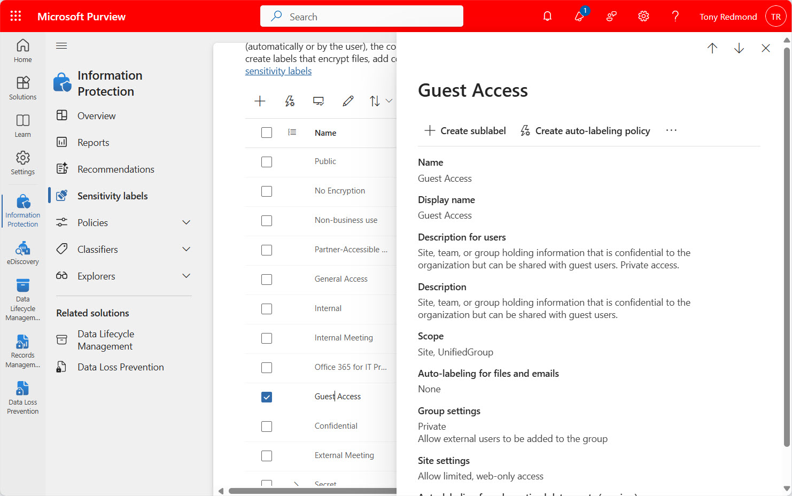The width and height of the screenshot is (792, 496).
Task: Tick the select-all checkbox in header
Action: click(267, 133)
